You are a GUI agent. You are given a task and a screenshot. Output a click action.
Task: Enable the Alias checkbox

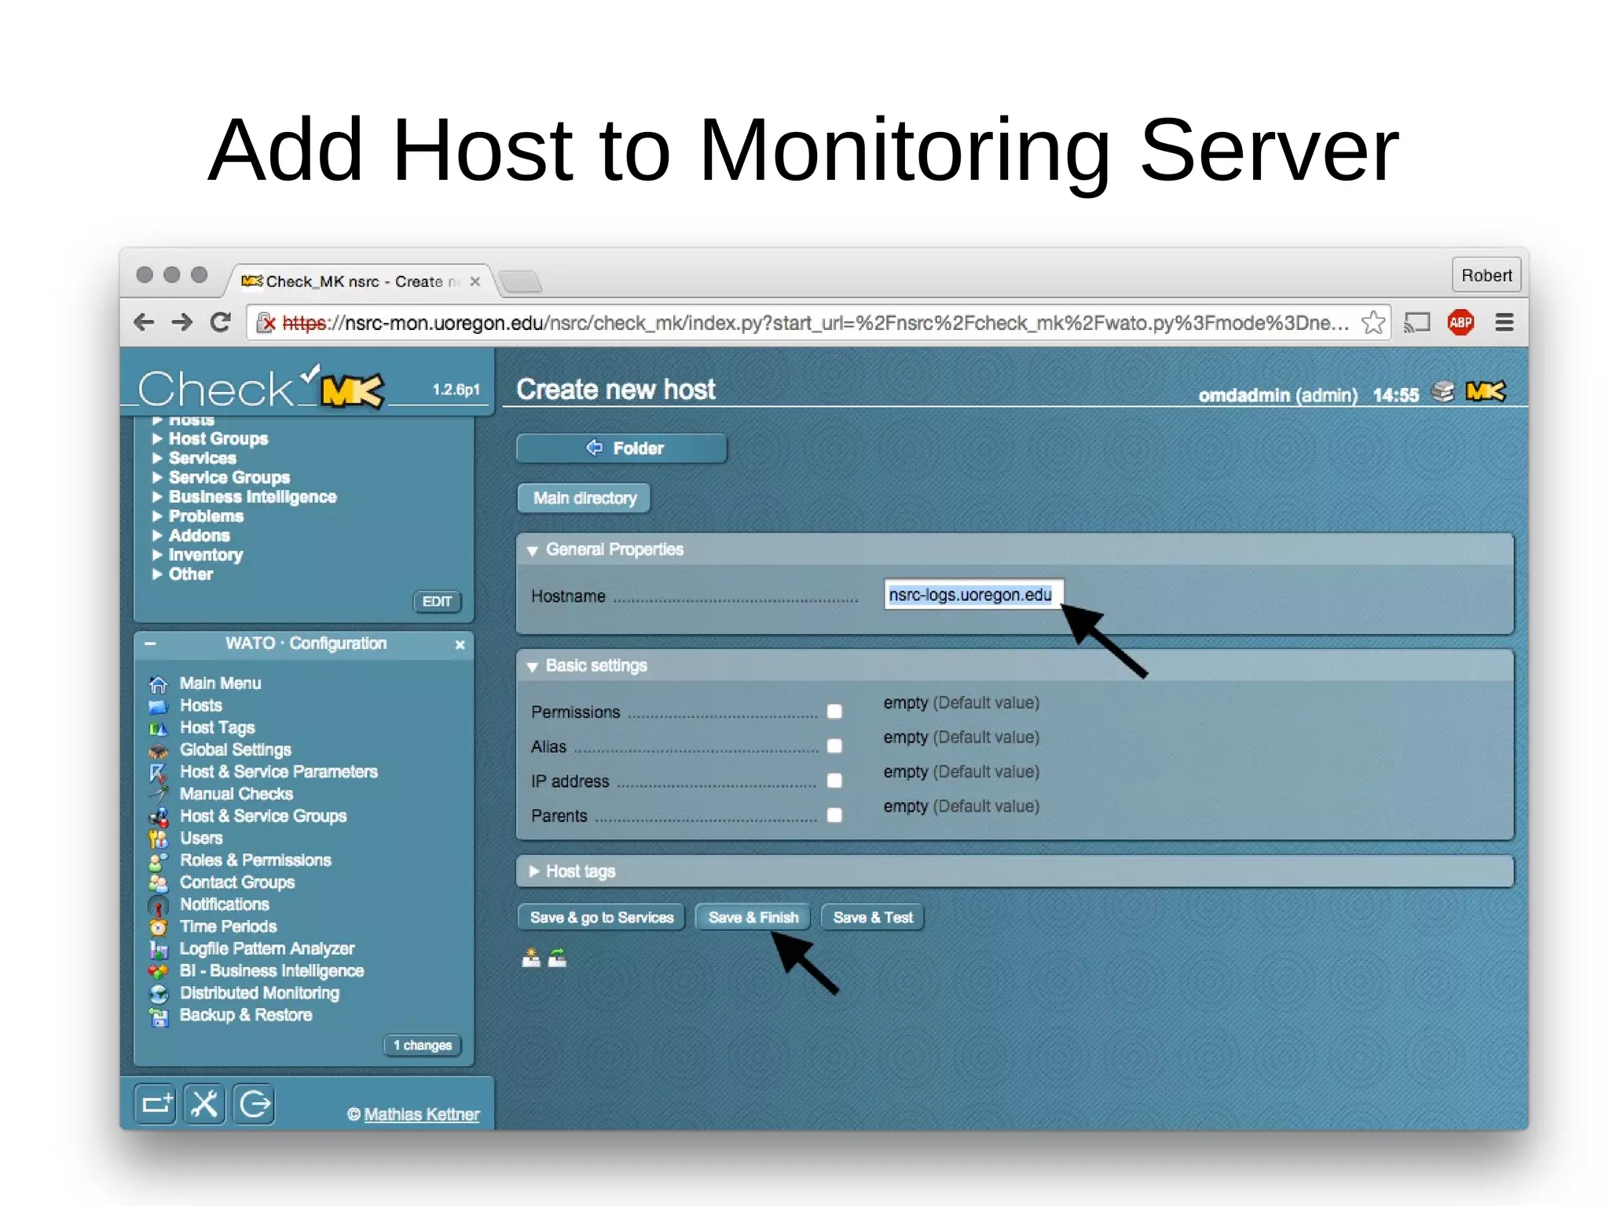coord(834,746)
